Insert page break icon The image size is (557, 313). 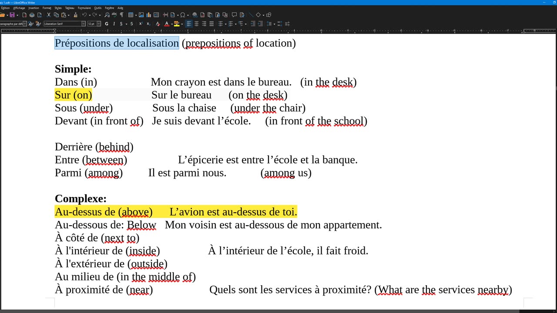pos(165,15)
